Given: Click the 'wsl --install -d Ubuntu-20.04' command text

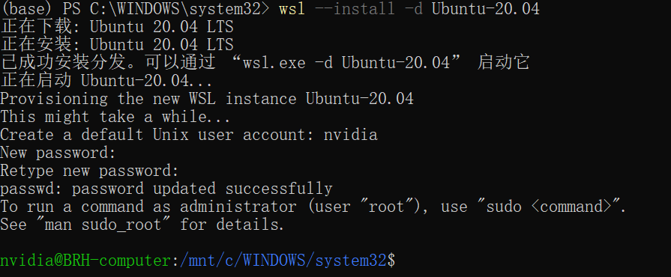Looking at the screenshot, I should (409, 8).
